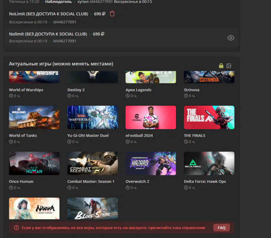Select the 'Destiny 2' title

pos(76,90)
